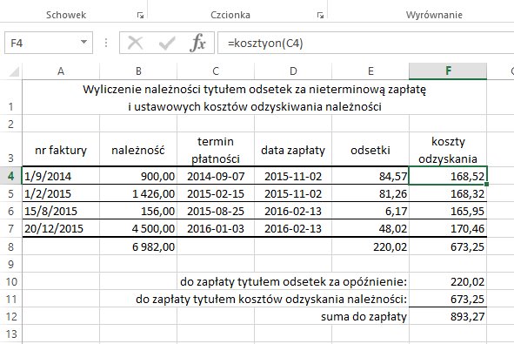The width and height of the screenshot is (514, 344).
Task: Select column F header
Action: pos(448,71)
